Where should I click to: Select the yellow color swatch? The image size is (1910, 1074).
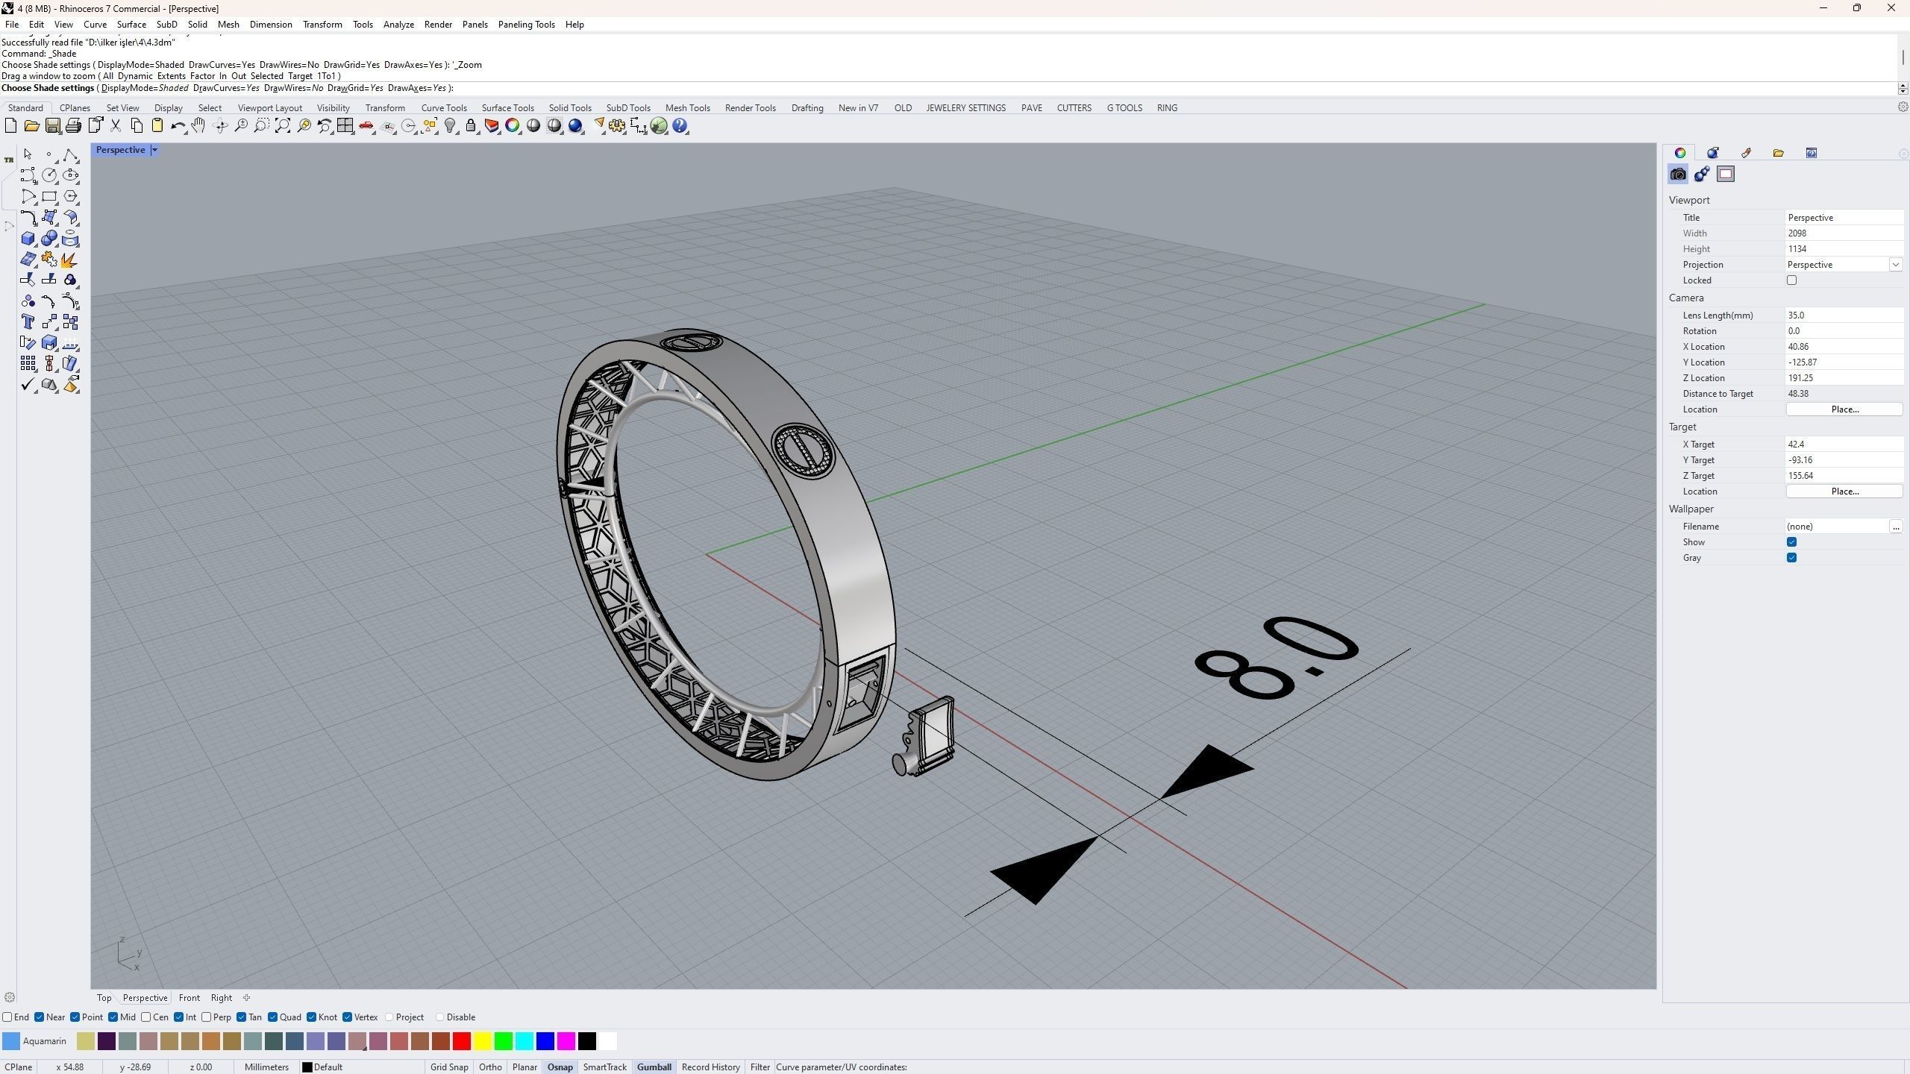point(483,1041)
